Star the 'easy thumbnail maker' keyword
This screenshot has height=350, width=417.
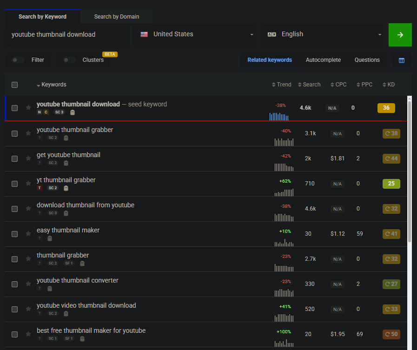click(x=28, y=234)
